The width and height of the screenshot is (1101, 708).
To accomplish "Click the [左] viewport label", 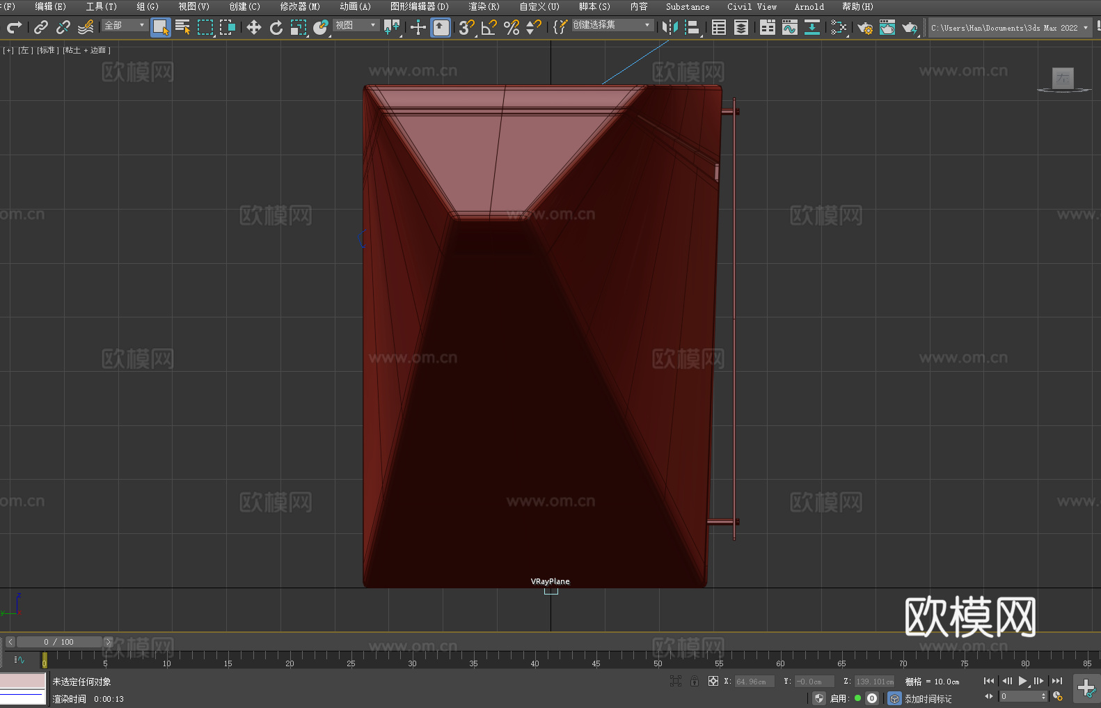I will (25, 50).
